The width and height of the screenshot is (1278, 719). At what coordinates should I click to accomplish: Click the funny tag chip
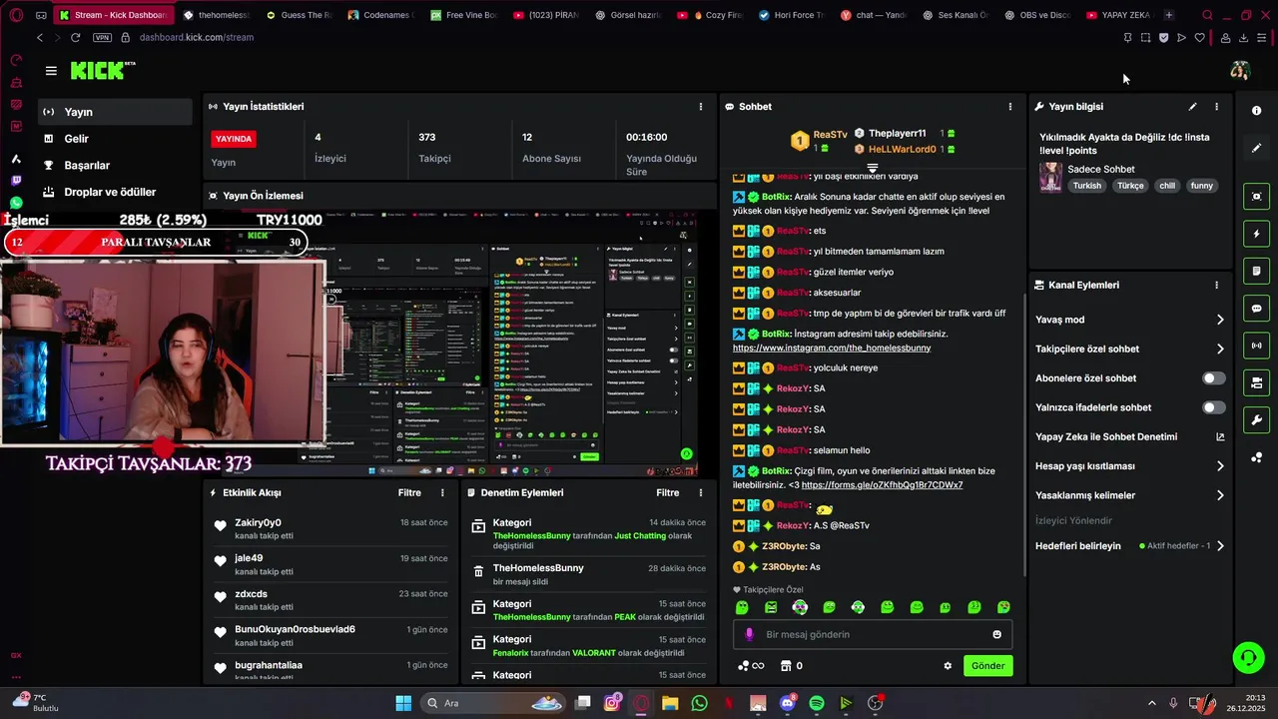click(x=1201, y=186)
